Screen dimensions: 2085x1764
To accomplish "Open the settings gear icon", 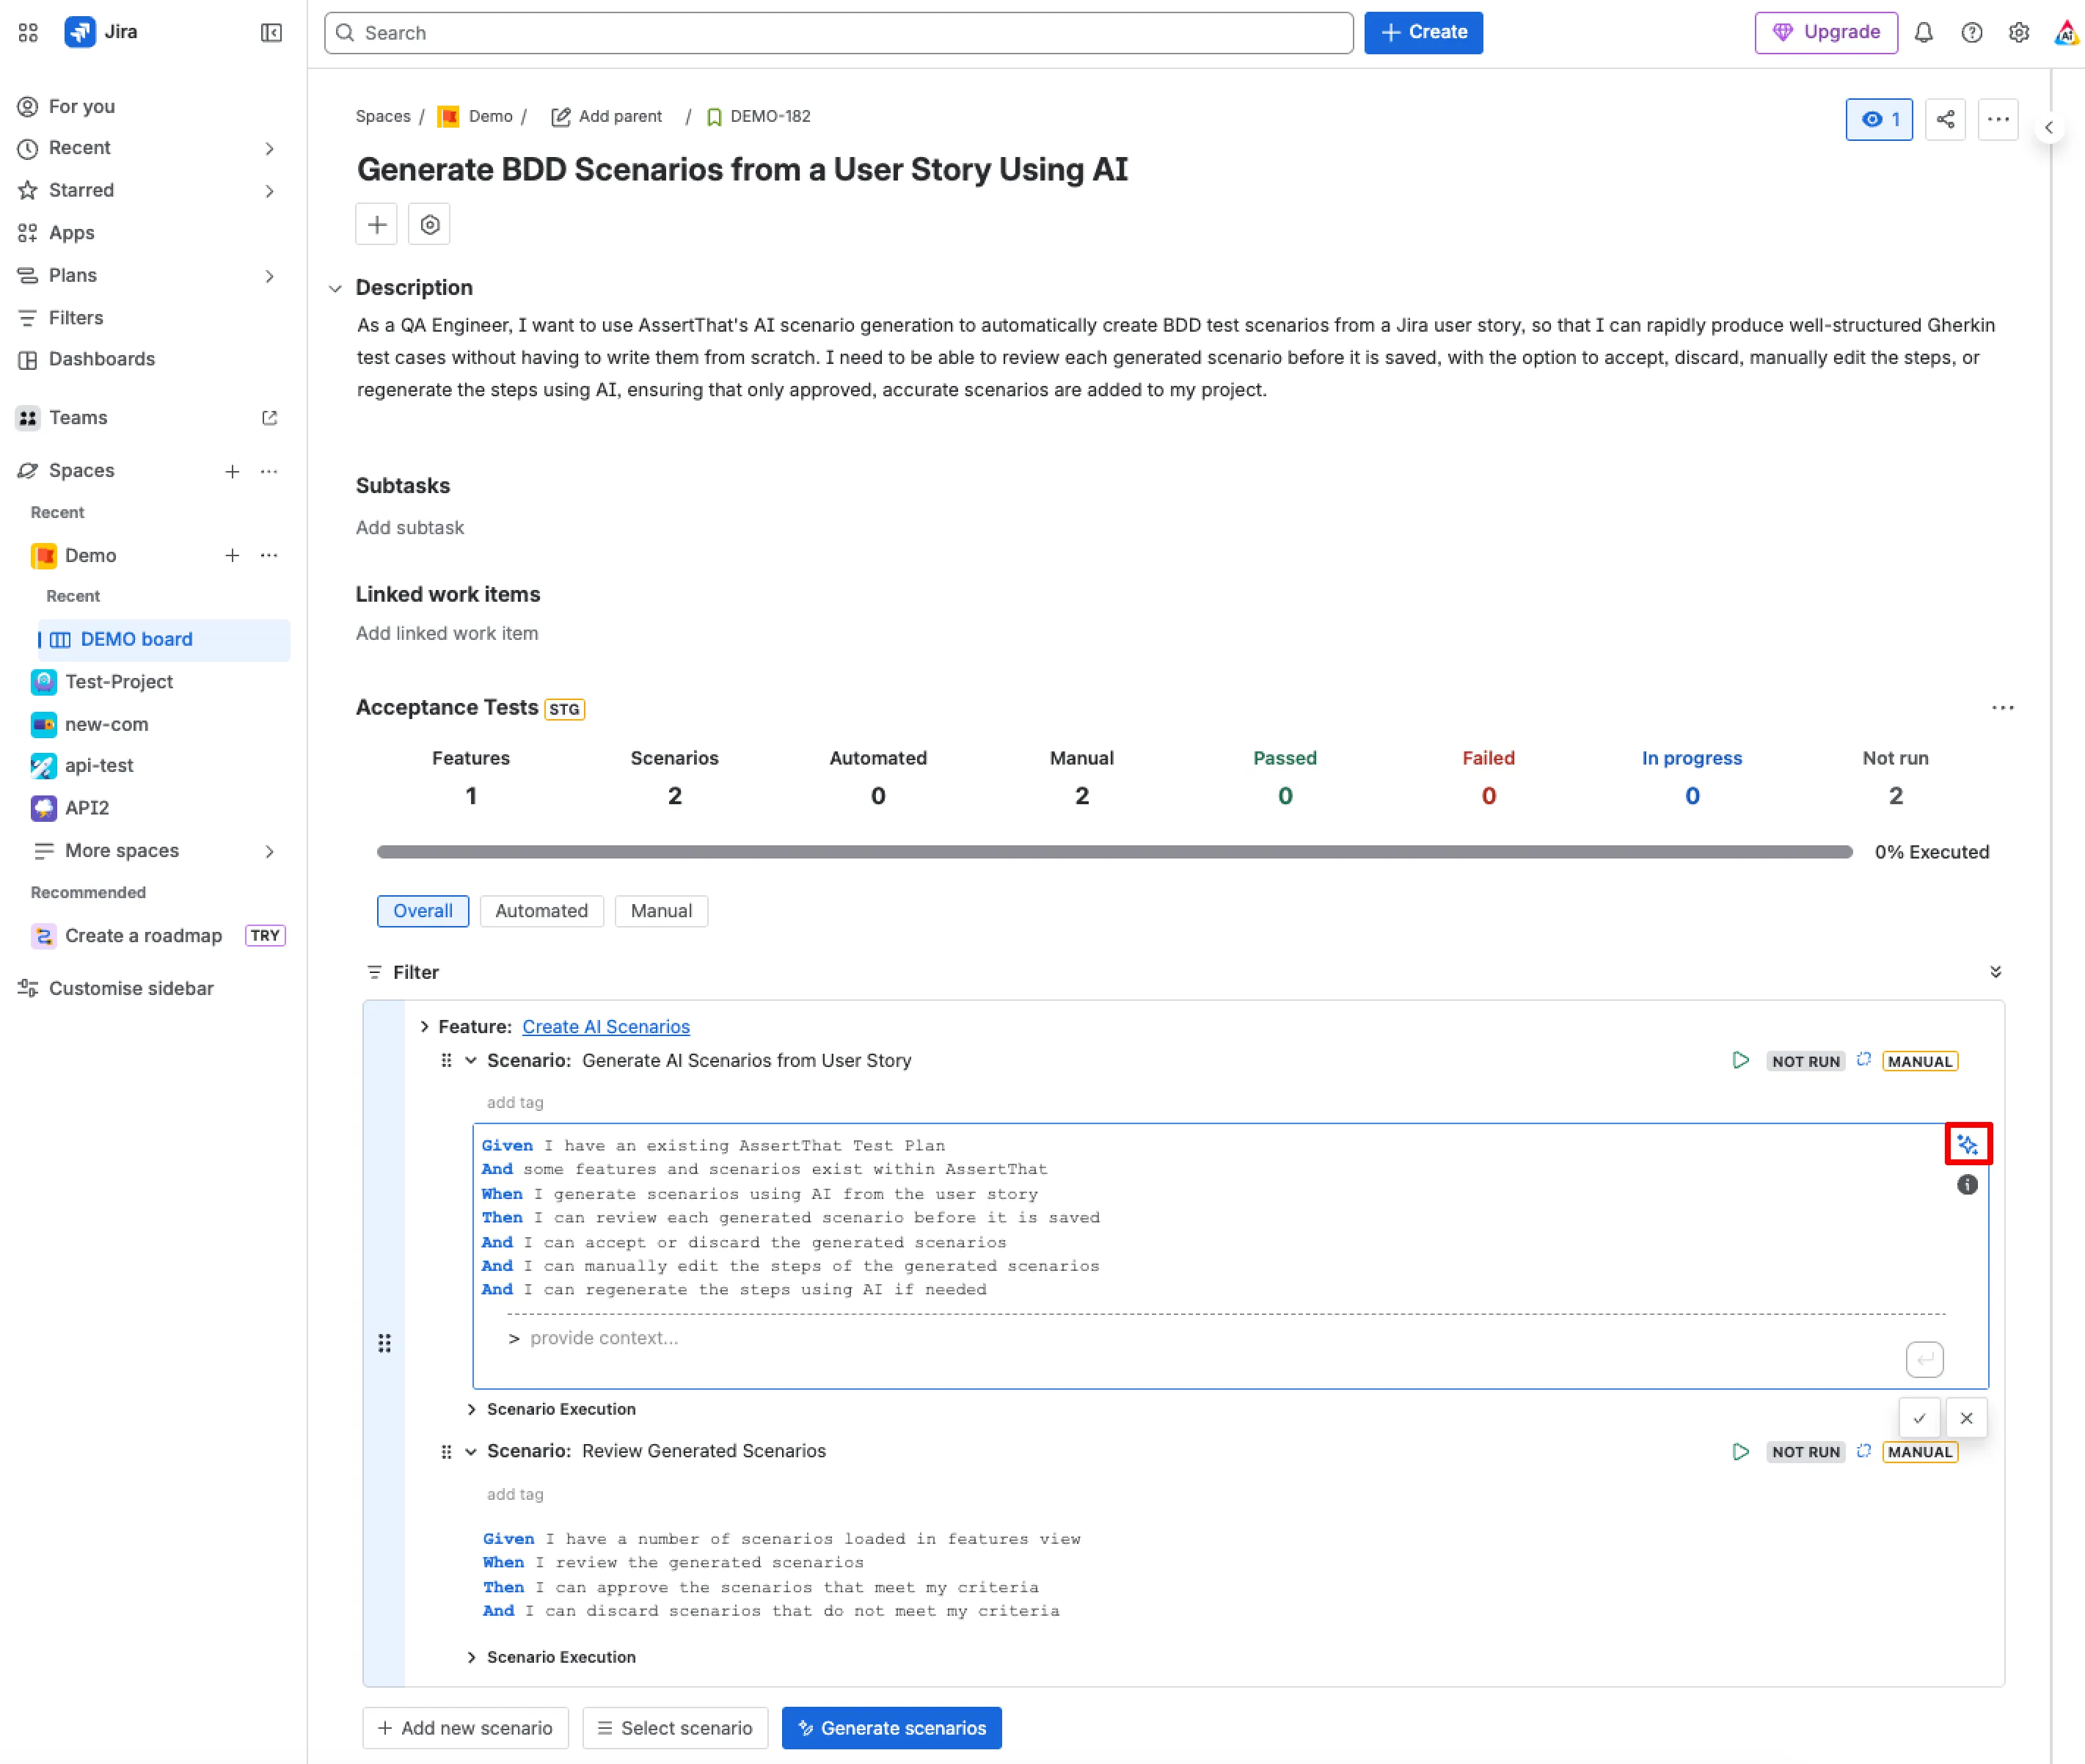I will point(2019,33).
